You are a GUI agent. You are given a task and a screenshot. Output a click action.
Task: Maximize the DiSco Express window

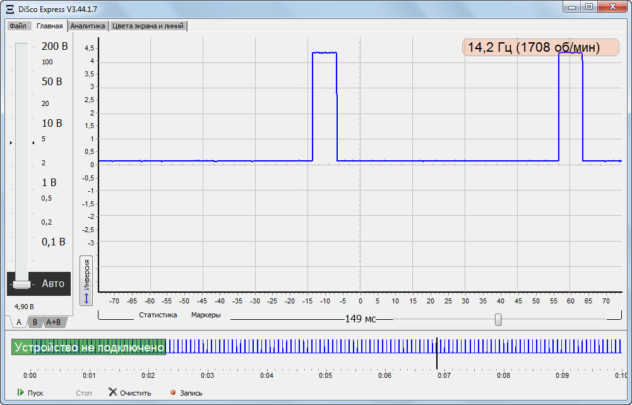(589, 6)
